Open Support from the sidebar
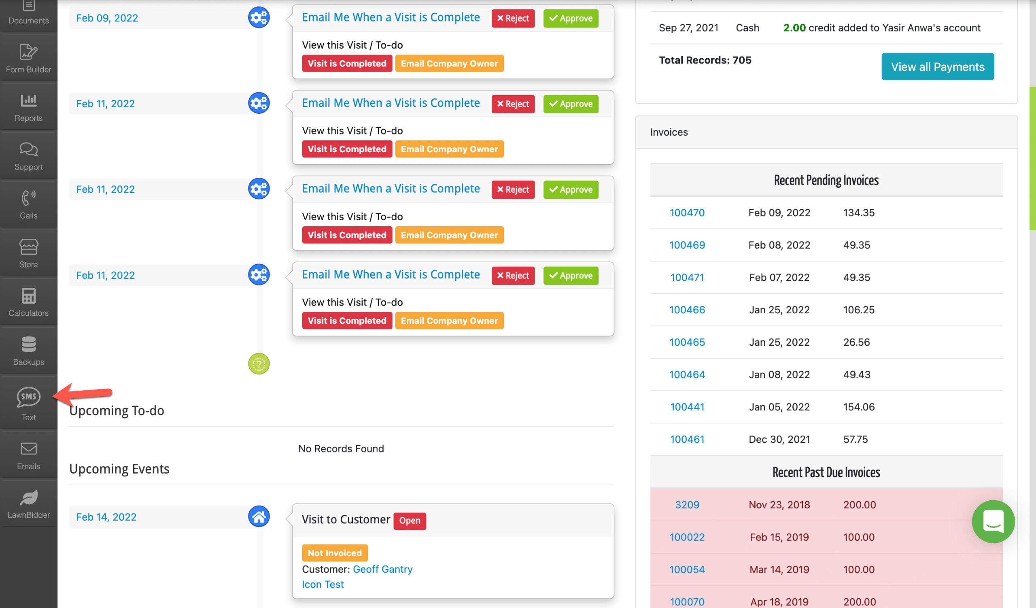This screenshot has height=608, width=1036. [28, 156]
